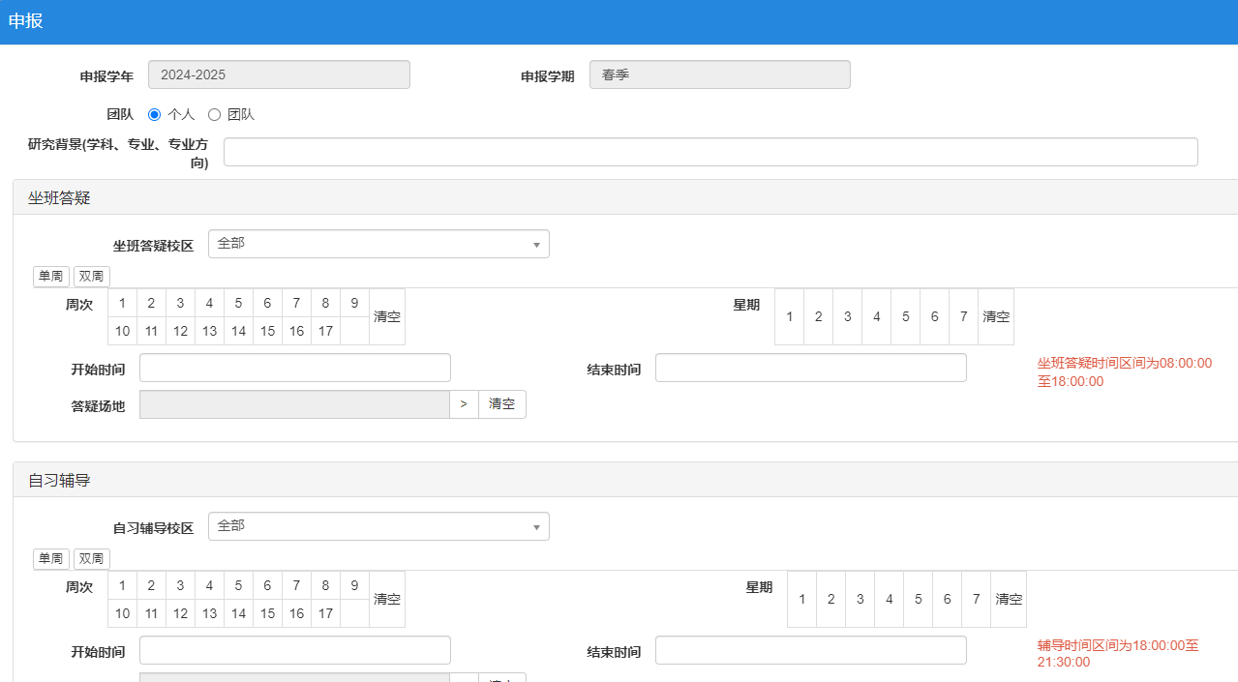Image resolution: width=1238 pixels, height=682 pixels.
Task: Clear 坐班答疑 星期 selection with 清空
Action: click(996, 316)
